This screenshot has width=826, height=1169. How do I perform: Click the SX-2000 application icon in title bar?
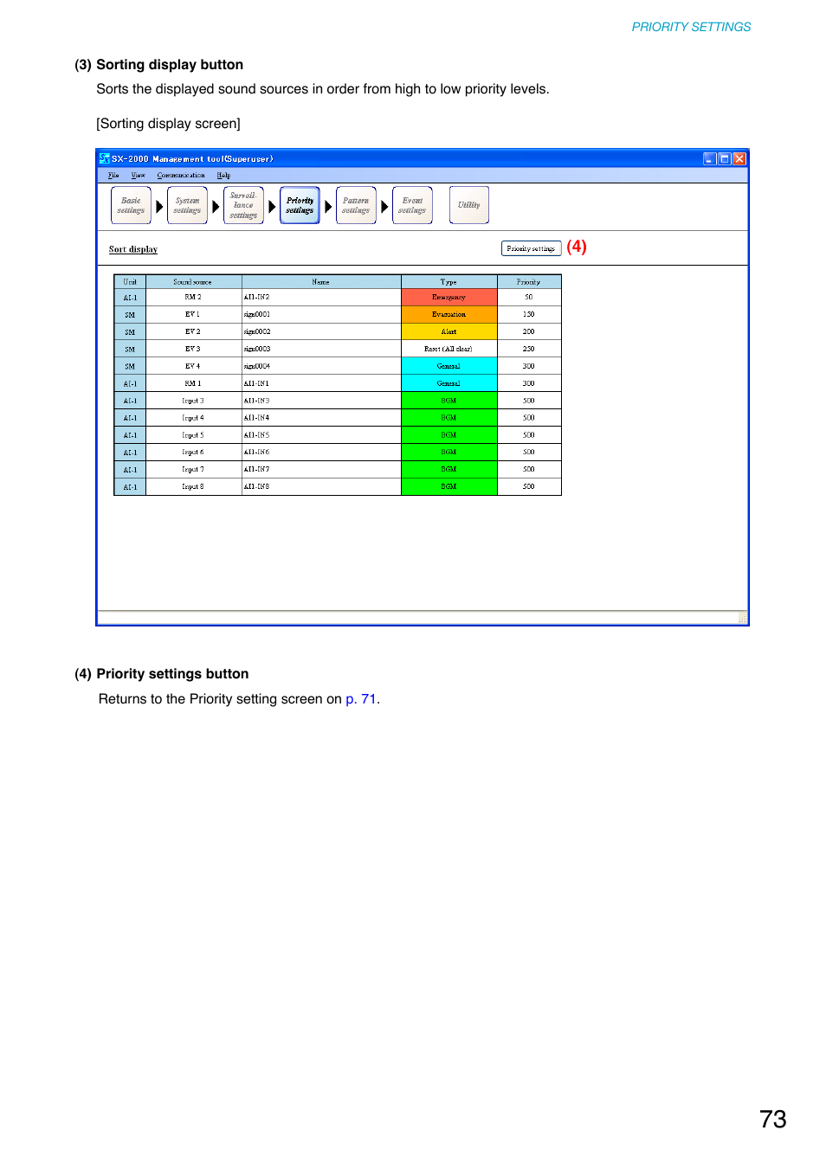(105, 158)
